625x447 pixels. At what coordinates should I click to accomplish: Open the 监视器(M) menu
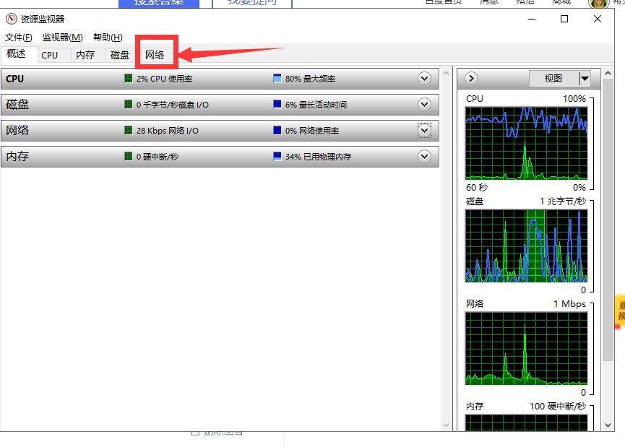click(63, 38)
